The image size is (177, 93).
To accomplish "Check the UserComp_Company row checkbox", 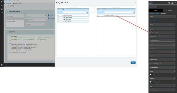I will 58,15.
